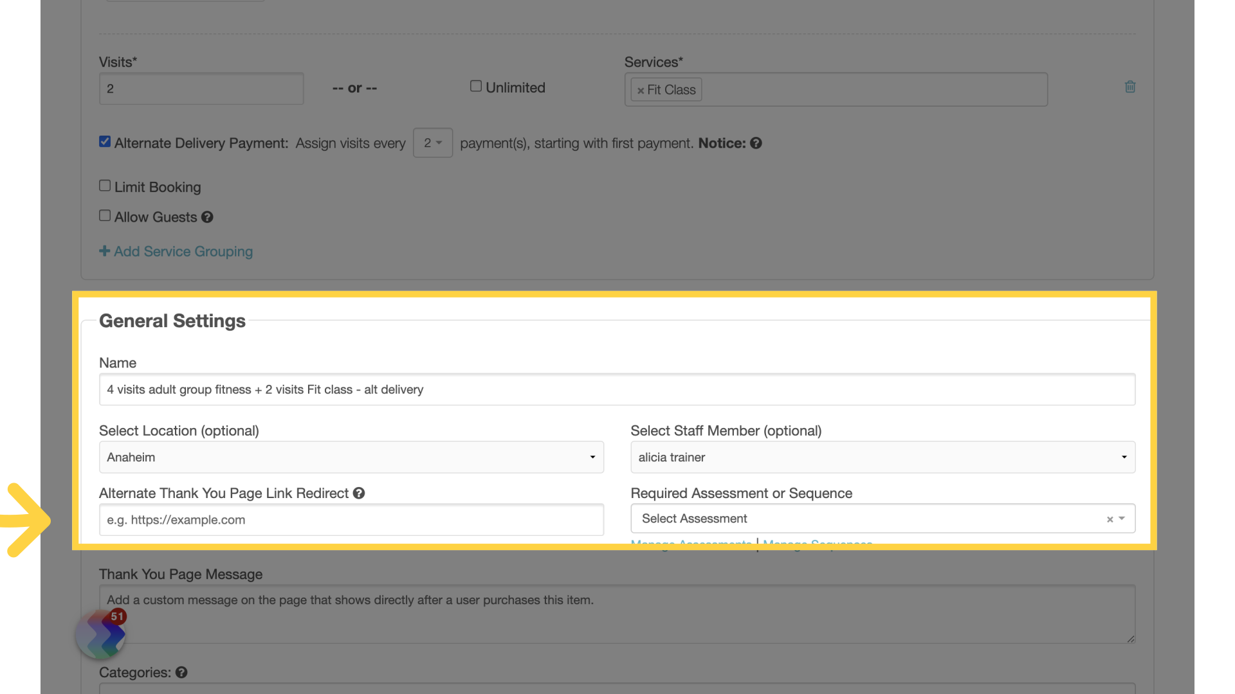Toggle the Alternate Delivery Payment checkbox

[104, 141]
